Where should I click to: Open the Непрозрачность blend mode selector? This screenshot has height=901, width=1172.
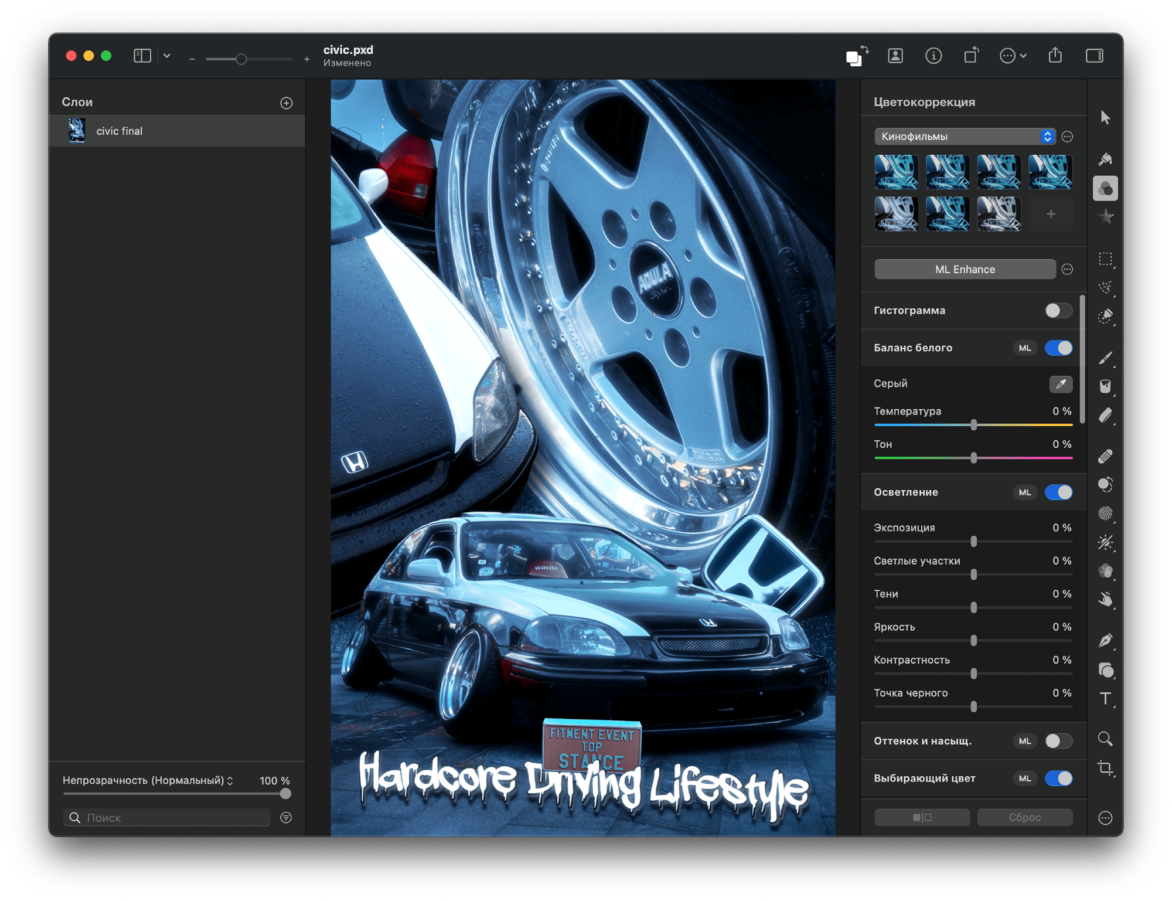point(230,780)
